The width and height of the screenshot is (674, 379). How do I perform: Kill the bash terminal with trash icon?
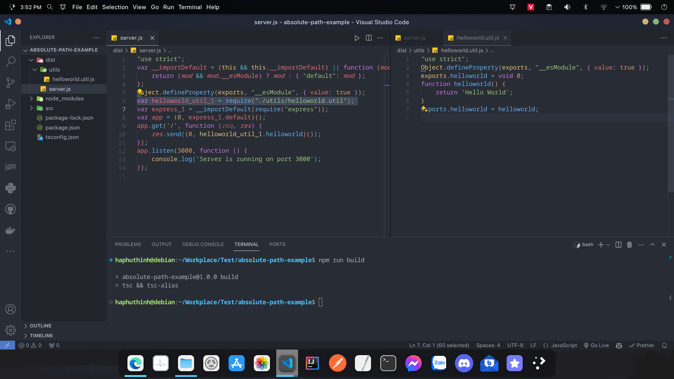coord(629,245)
